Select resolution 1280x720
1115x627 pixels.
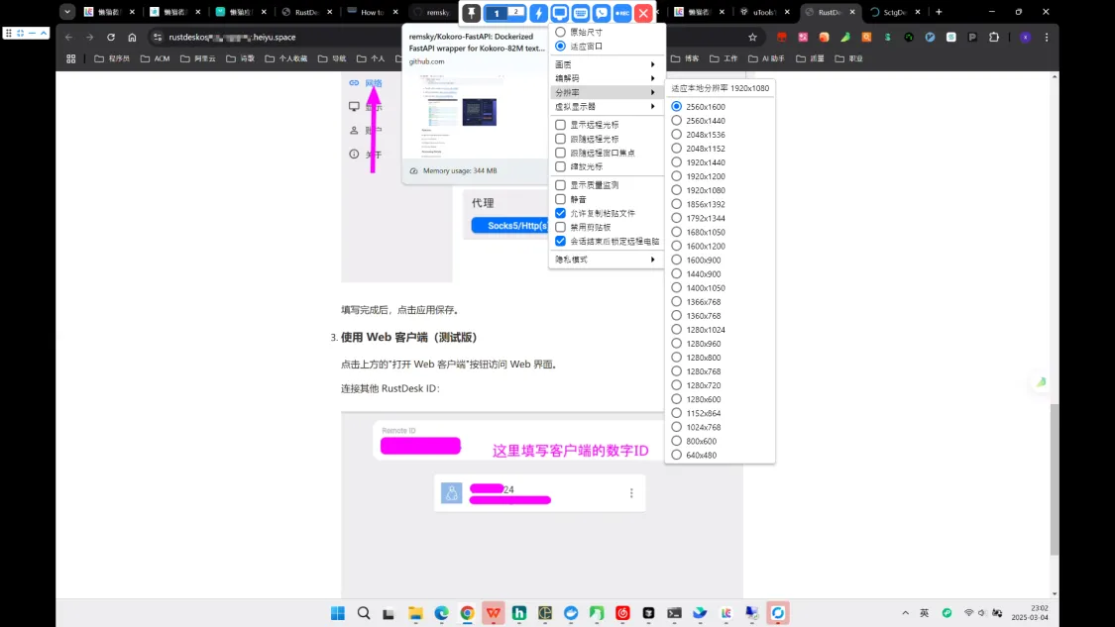(696, 385)
